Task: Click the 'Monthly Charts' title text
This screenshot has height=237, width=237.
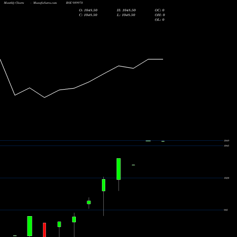Action: pyautogui.click(x=14, y=3)
